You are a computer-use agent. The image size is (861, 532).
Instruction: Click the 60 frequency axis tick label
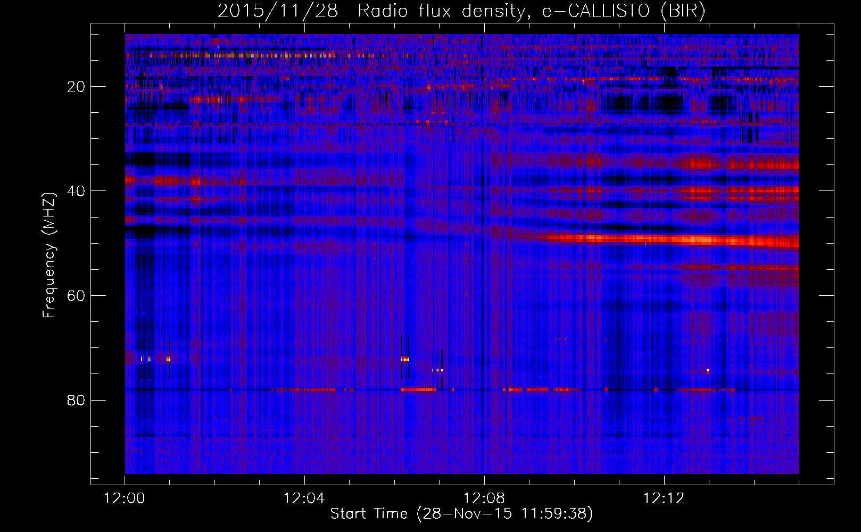point(76,296)
